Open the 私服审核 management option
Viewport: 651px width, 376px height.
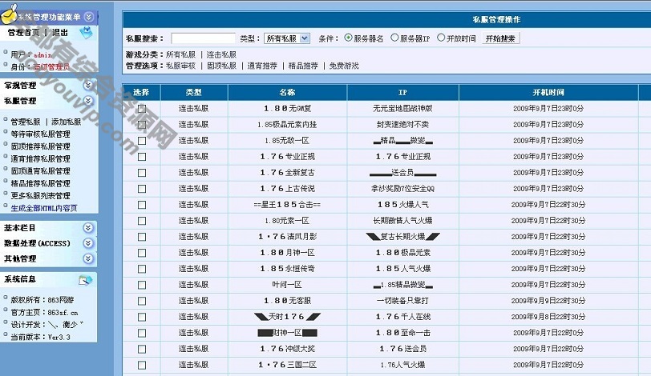point(180,66)
